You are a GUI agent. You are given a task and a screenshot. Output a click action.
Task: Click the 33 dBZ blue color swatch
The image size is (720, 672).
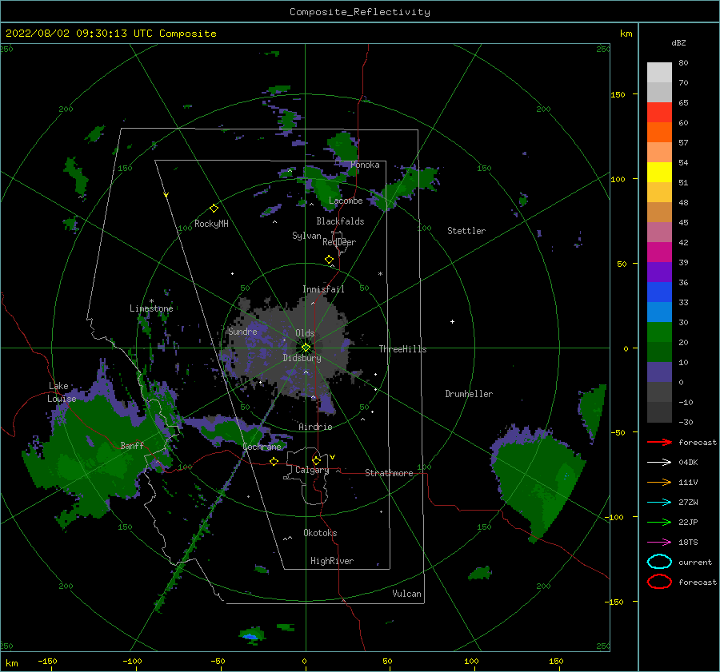click(659, 292)
